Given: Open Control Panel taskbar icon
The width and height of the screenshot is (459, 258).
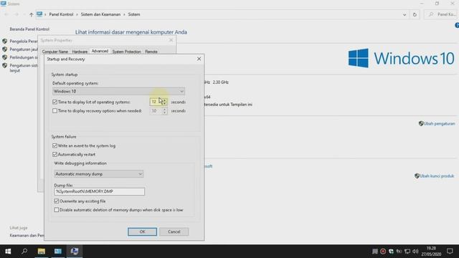Looking at the screenshot, I should coord(58,252).
